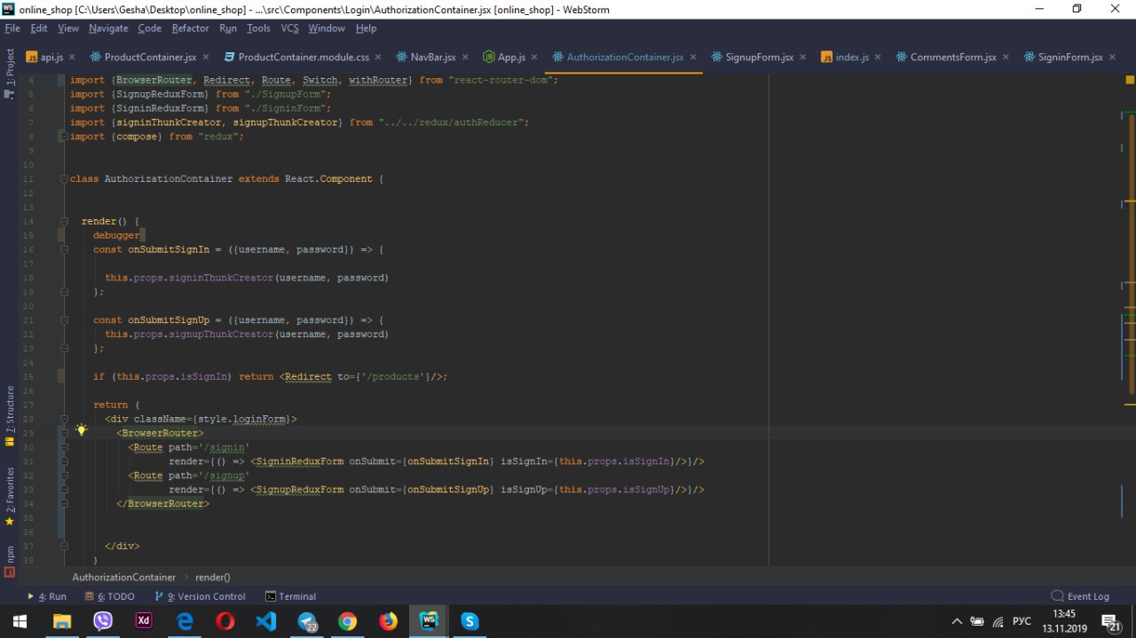1136x638 pixels.
Task: Toggle the Favorites tool window
Action: (x=10, y=493)
